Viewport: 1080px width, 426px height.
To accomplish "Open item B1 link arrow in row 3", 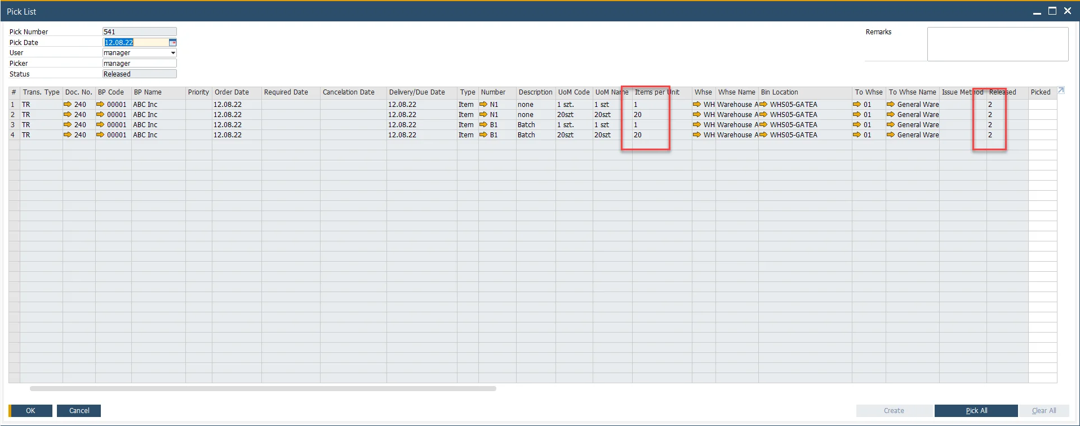I will tap(483, 124).
